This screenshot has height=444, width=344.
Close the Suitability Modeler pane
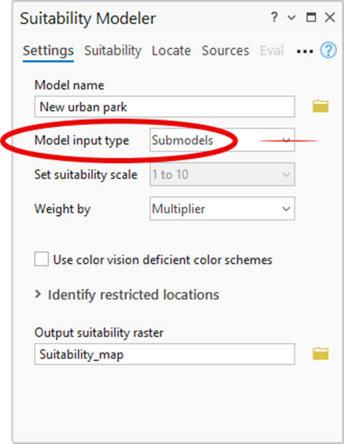click(330, 17)
